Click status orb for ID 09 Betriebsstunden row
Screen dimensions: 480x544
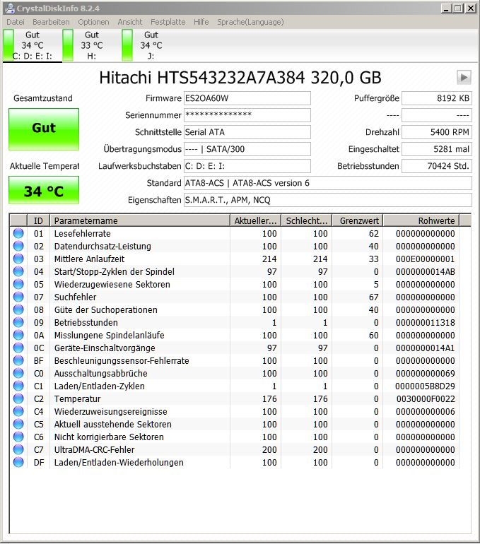click(x=18, y=323)
